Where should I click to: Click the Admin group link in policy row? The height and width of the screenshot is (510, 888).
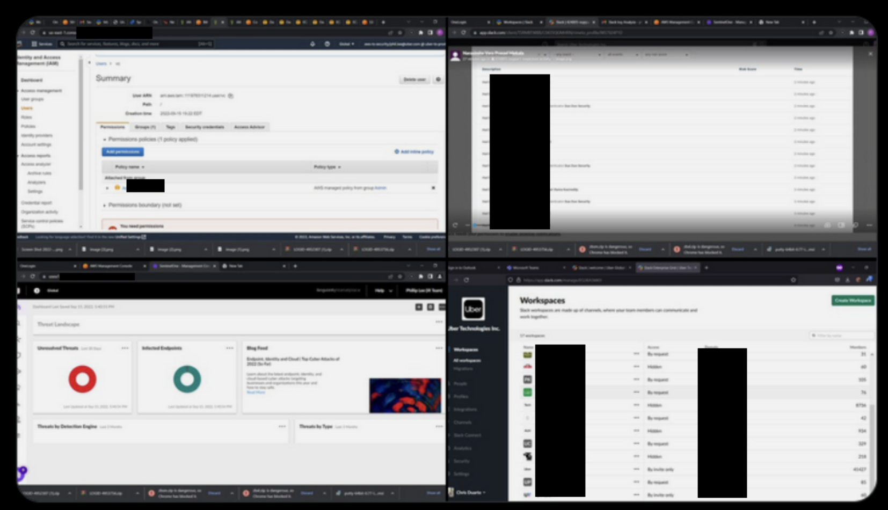click(x=380, y=188)
